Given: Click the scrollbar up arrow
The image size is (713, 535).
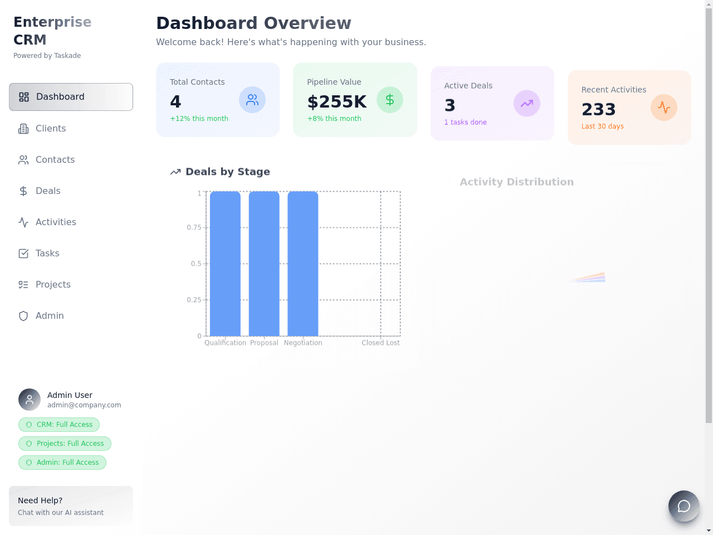Looking at the screenshot, I should (x=709, y=3).
